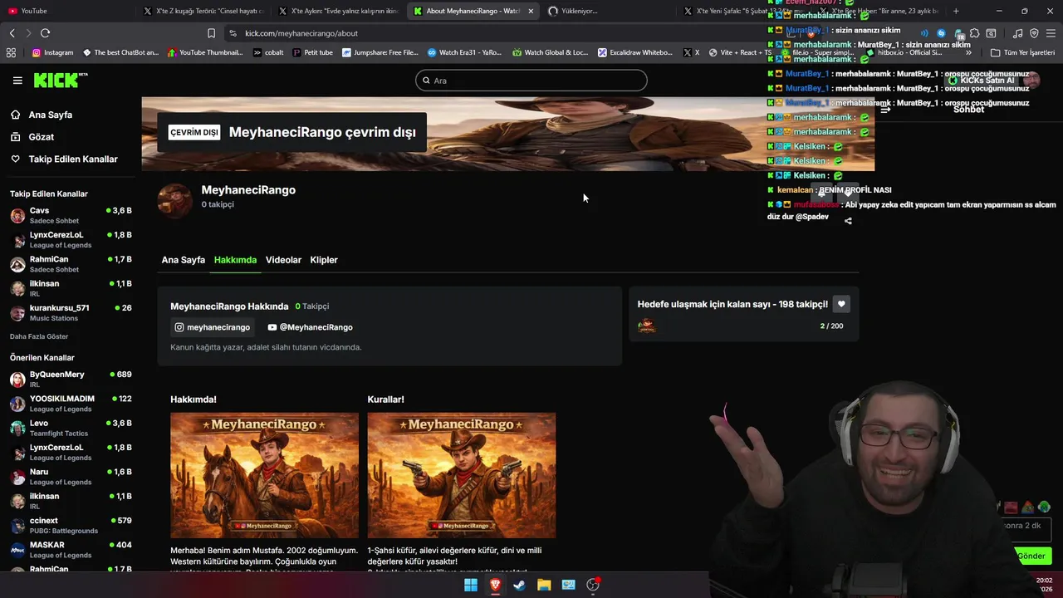1063x598 pixels.
Task: Toggle the heart button on follower goal card
Action: coord(841,304)
